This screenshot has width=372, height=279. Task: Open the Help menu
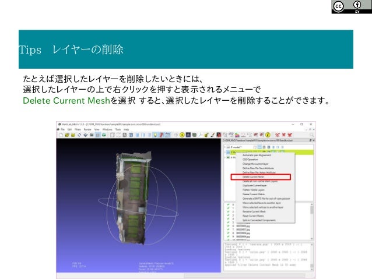coord(126,129)
